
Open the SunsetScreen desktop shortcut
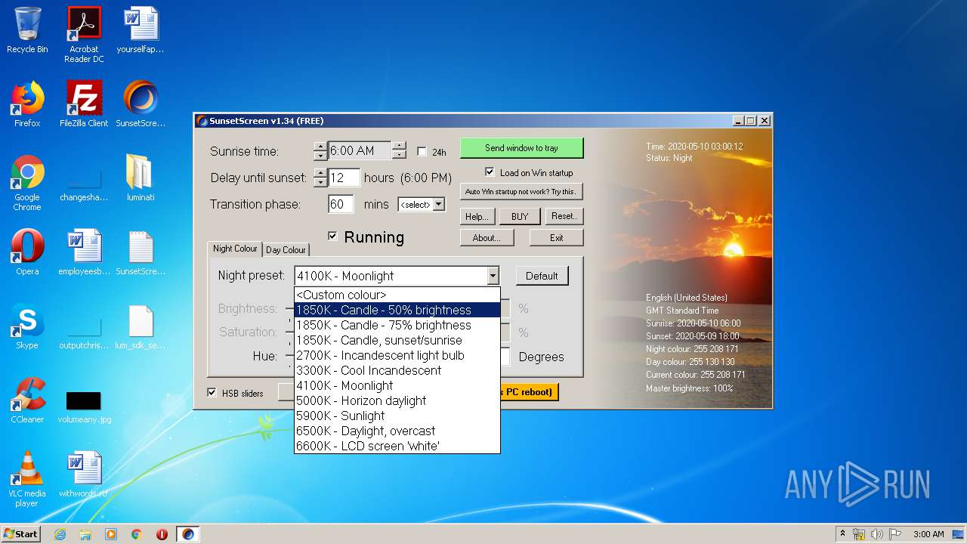(141, 104)
